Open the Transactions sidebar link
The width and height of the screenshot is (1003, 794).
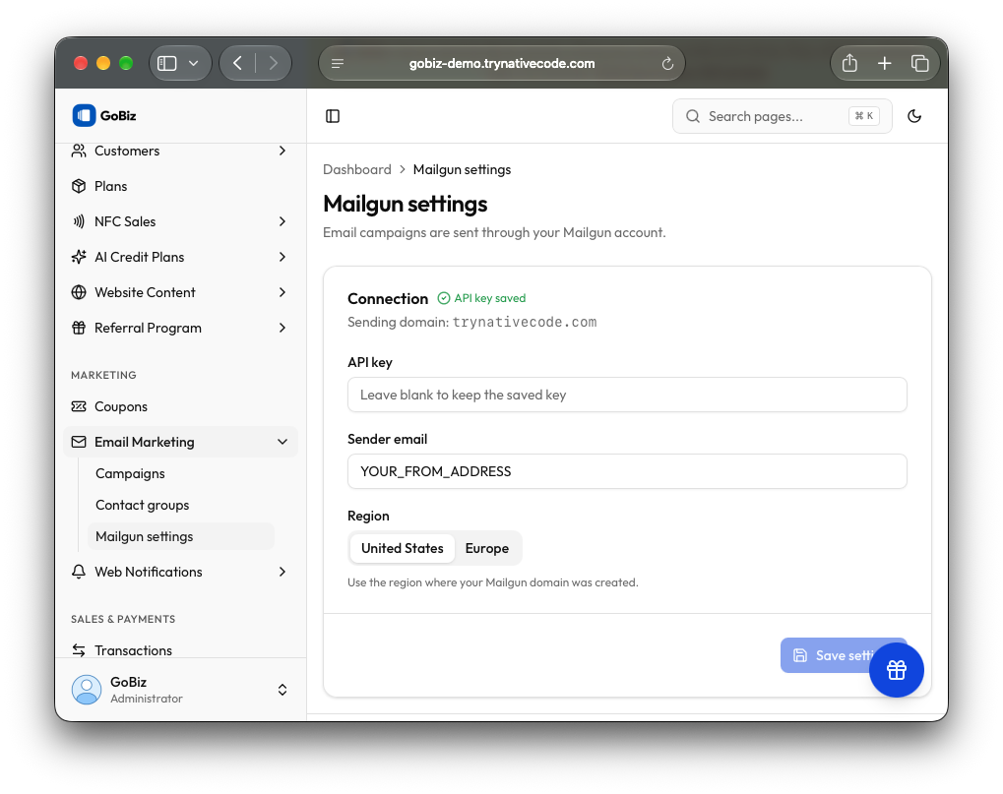180,650
